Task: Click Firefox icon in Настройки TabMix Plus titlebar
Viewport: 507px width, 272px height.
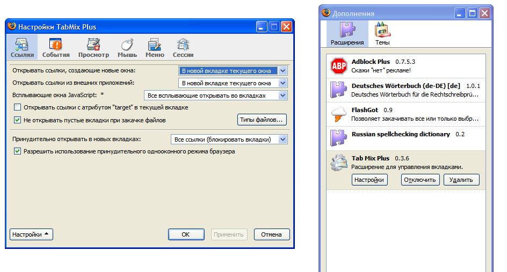Action: point(12,26)
